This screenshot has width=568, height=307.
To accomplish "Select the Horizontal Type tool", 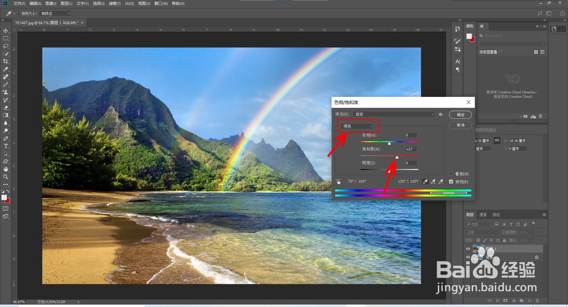I will point(6,146).
